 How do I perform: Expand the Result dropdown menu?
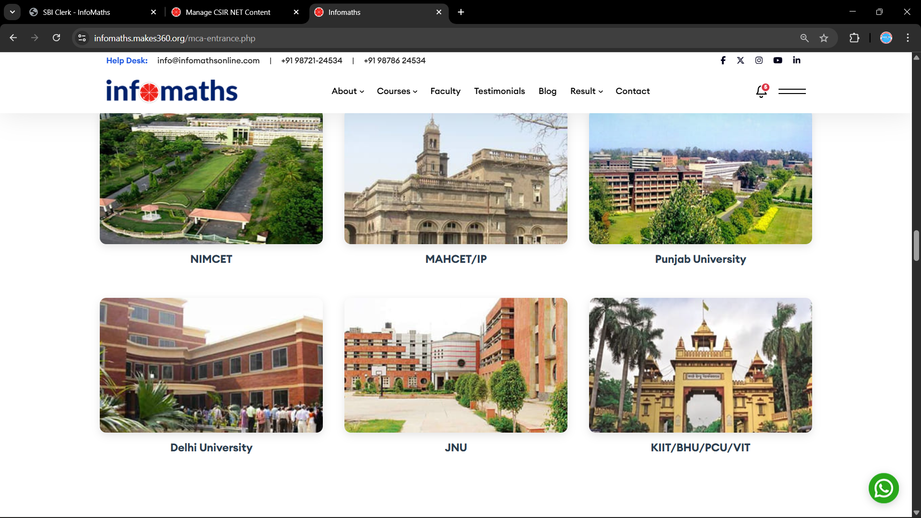click(x=586, y=91)
